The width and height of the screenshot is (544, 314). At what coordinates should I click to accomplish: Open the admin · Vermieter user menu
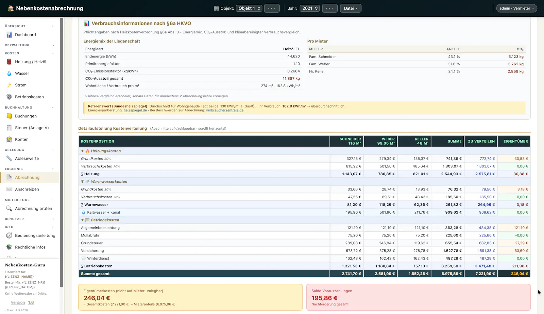pyautogui.click(x=516, y=8)
